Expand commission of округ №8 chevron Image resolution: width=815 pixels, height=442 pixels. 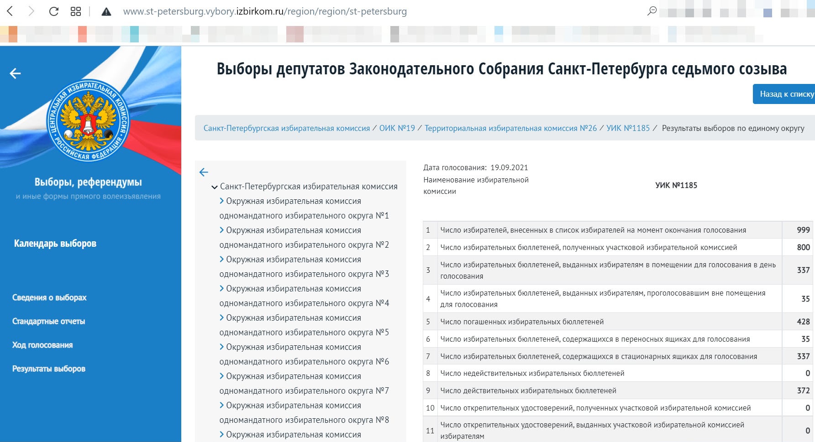tap(221, 405)
